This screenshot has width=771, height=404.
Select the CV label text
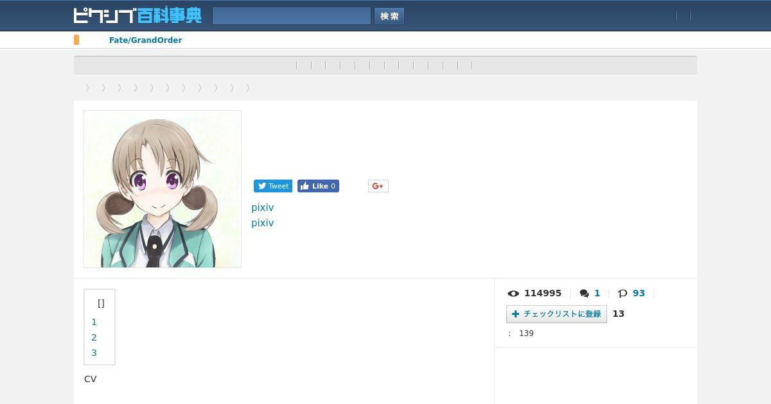[x=90, y=379]
